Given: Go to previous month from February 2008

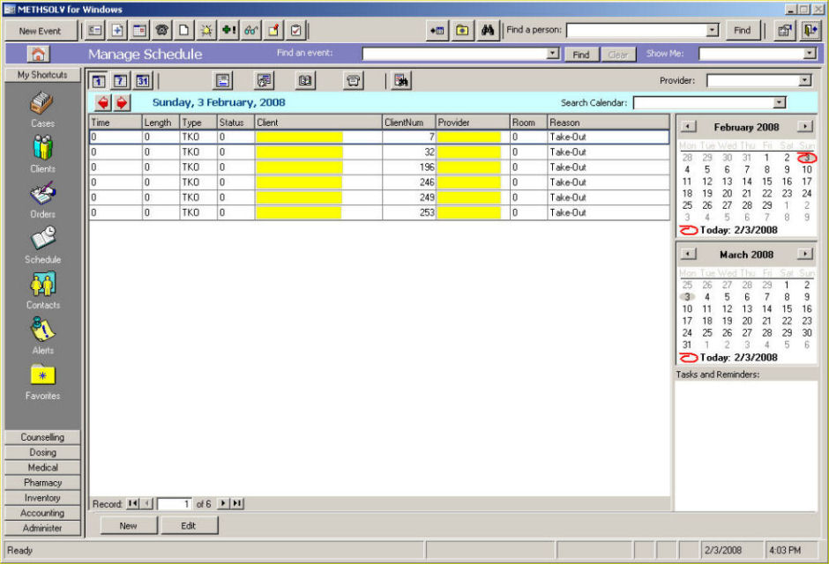Looking at the screenshot, I should pos(688,127).
